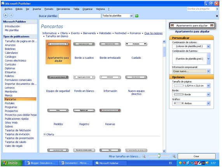Open the Todas las plantillas dropdown
The image size is (222, 167).
click(x=131, y=16)
